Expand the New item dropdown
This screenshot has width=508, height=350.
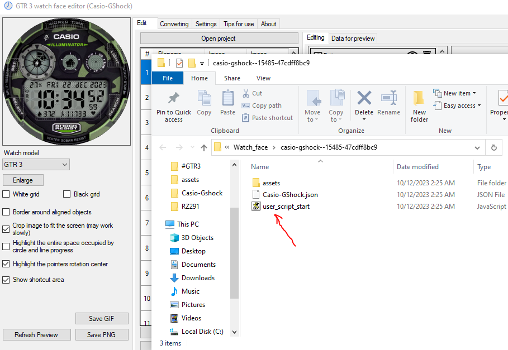pos(454,93)
